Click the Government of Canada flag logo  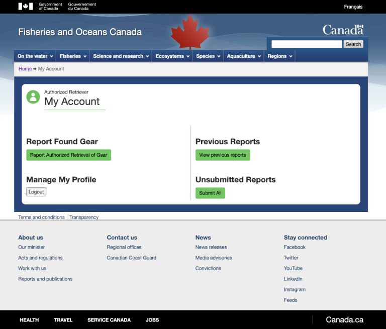coord(25,7)
